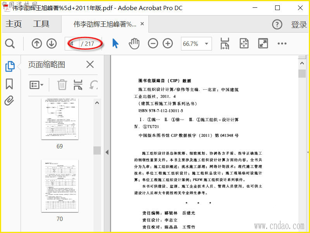Click the page number input field
This screenshot has width=310, height=233.
pos(72,43)
